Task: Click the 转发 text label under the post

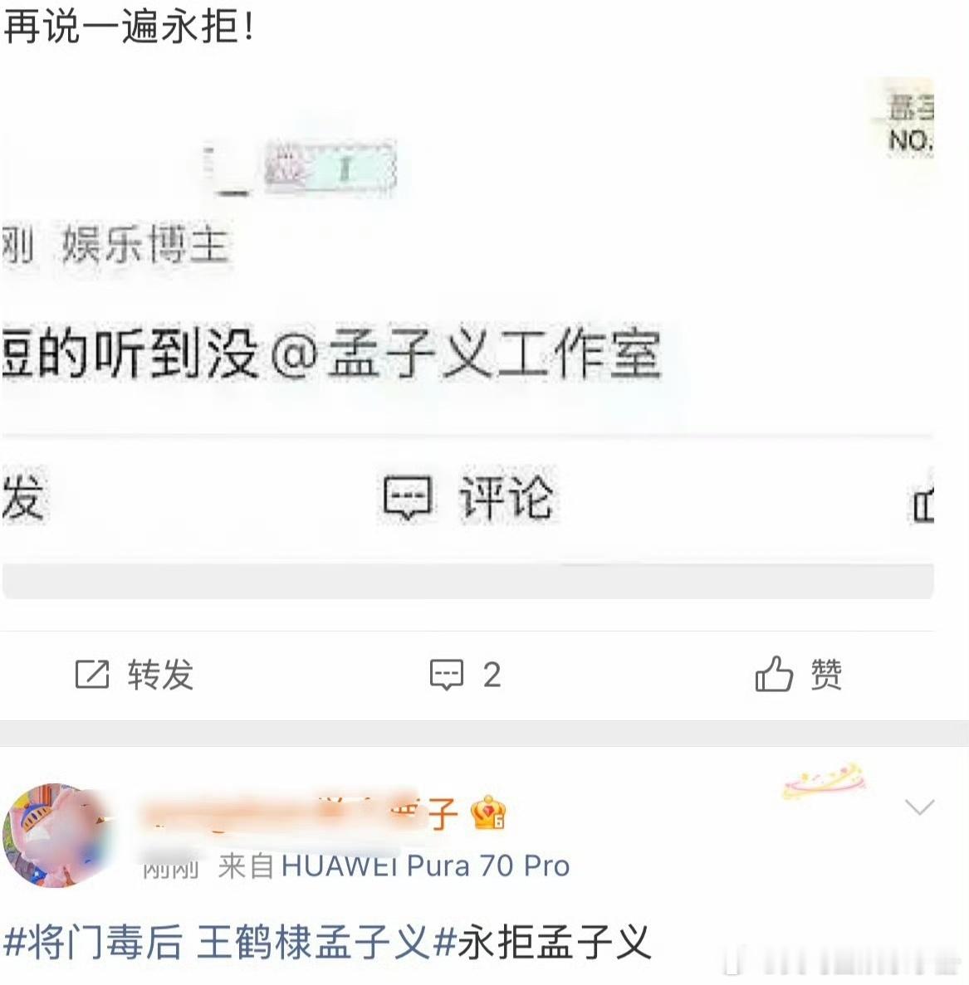Action: coord(160,675)
